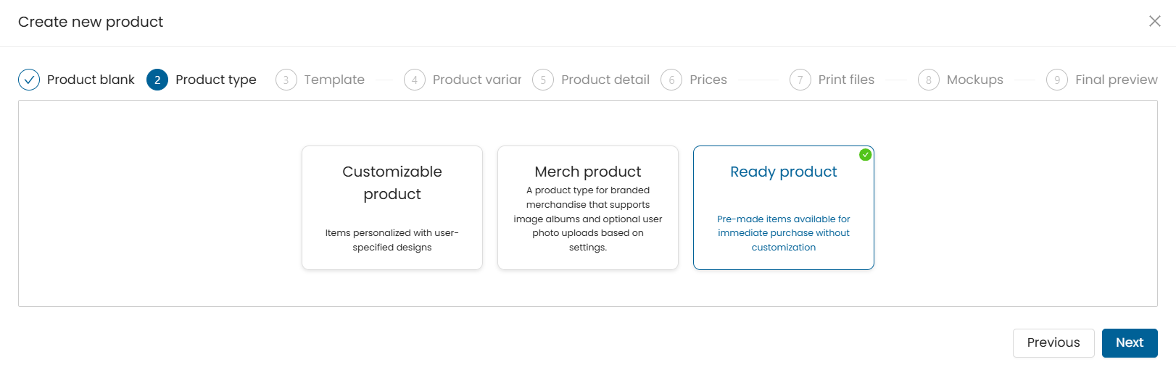Image resolution: width=1176 pixels, height=375 pixels.
Task: Click the step 3 Template circle icon
Action: [286, 80]
